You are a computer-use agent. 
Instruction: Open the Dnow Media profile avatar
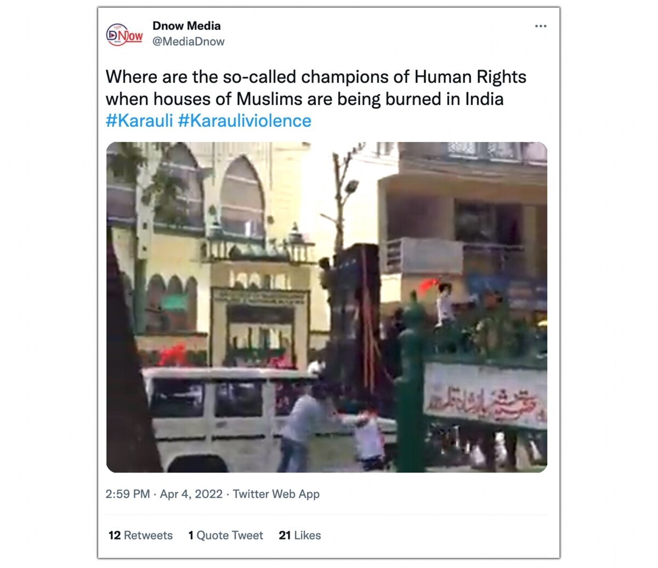(x=124, y=35)
